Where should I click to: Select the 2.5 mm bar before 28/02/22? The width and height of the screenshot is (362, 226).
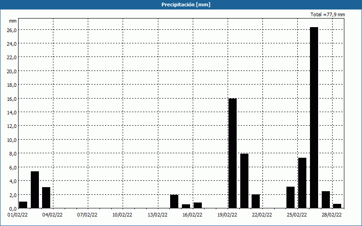(x=326, y=200)
